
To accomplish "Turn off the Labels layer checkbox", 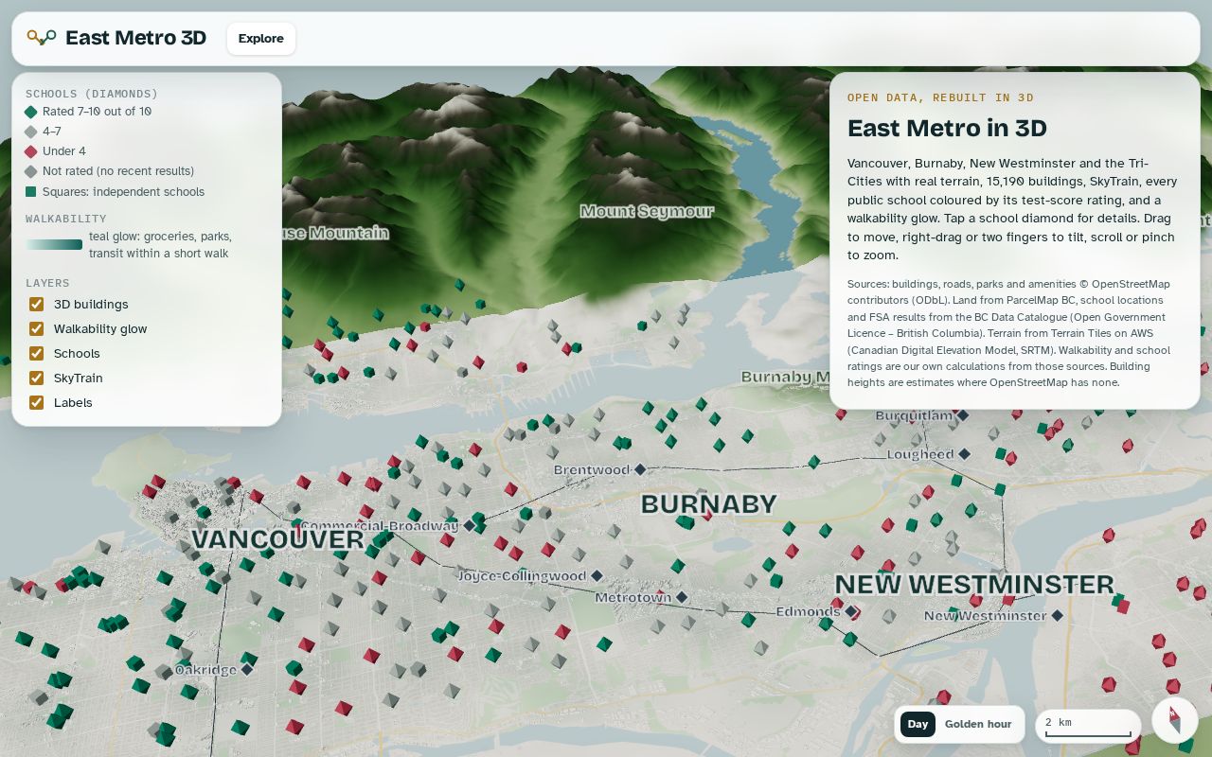I will click(36, 402).
